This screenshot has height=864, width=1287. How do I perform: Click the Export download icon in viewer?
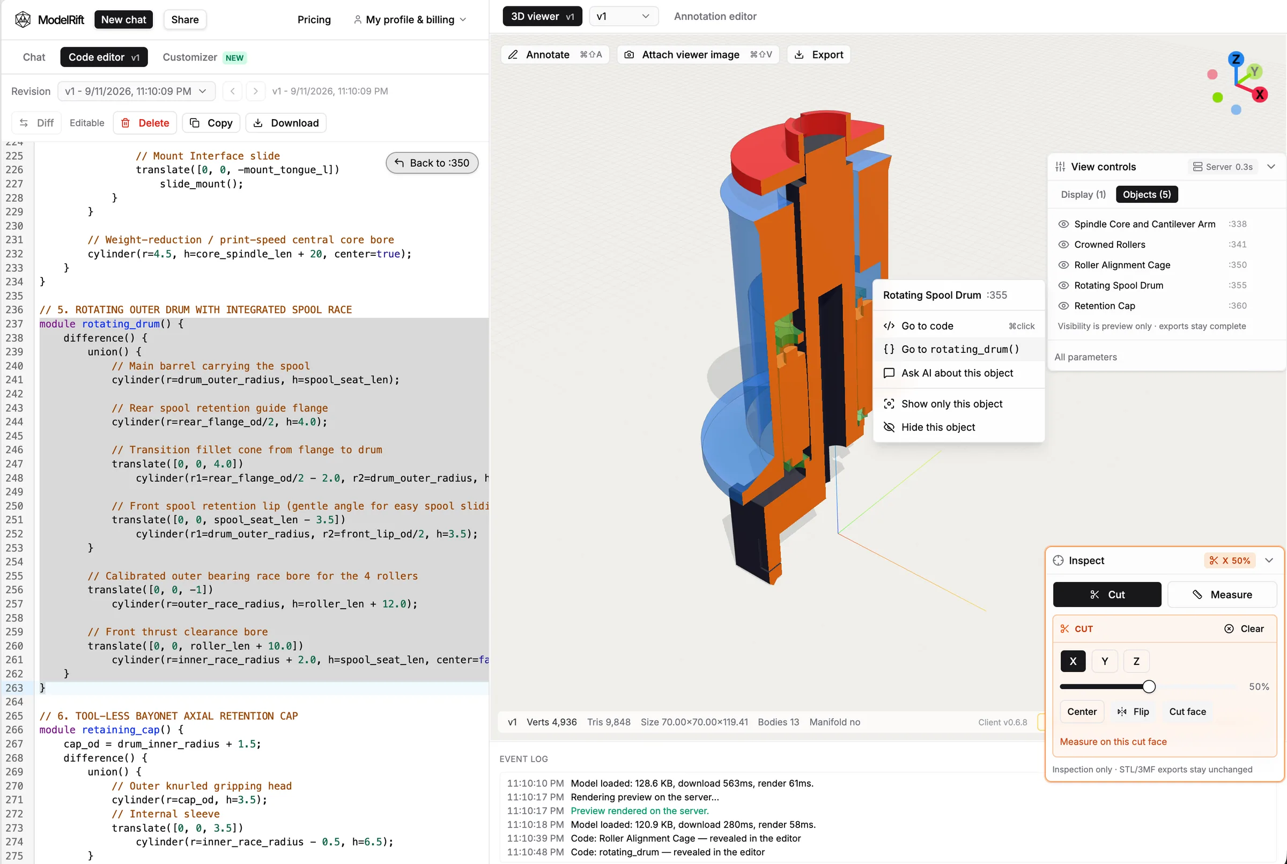pyautogui.click(x=799, y=55)
